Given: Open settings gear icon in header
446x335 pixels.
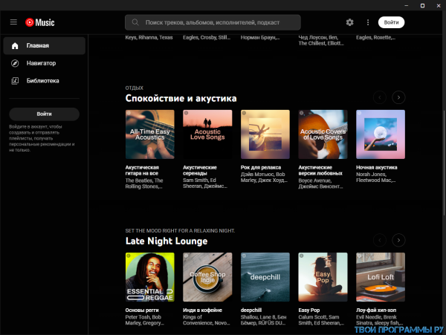Looking at the screenshot, I should 349,22.
